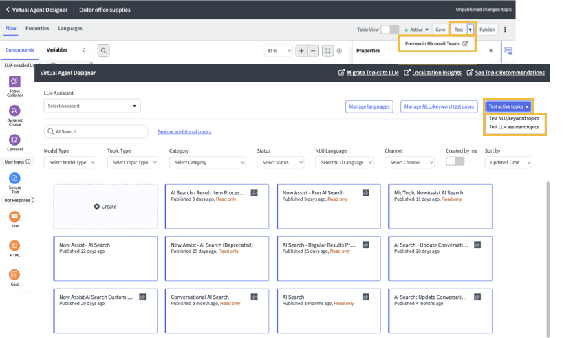The height and width of the screenshot is (338, 584).
Task: Switch to the Components tab
Action: pyautogui.click(x=20, y=50)
